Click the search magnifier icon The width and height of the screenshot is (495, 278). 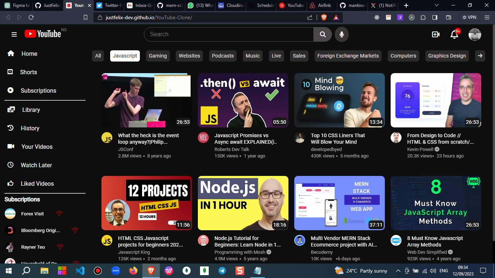322,34
